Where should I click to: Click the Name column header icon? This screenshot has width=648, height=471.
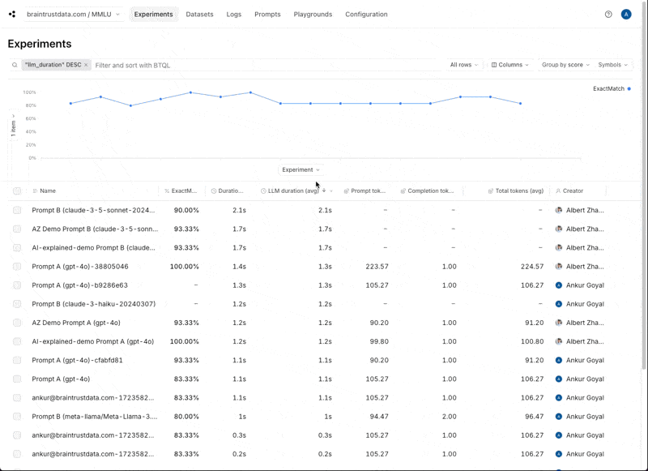tap(35, 191)
